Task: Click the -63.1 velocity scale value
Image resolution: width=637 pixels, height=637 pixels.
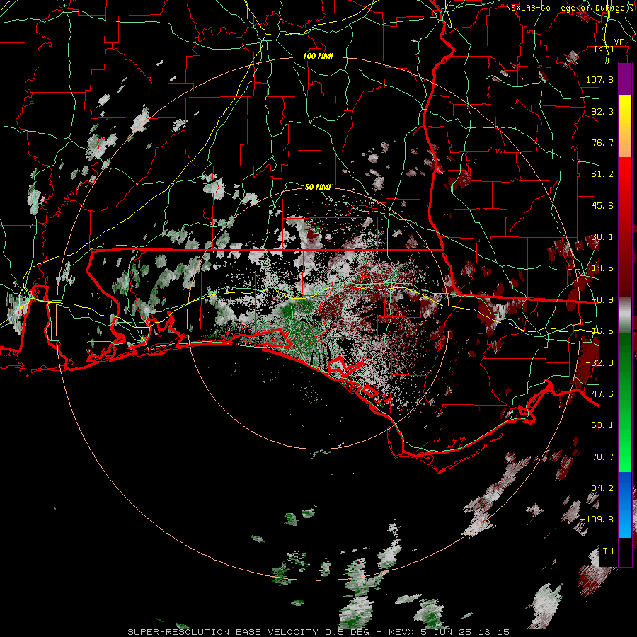Action: tap(599, 425)
